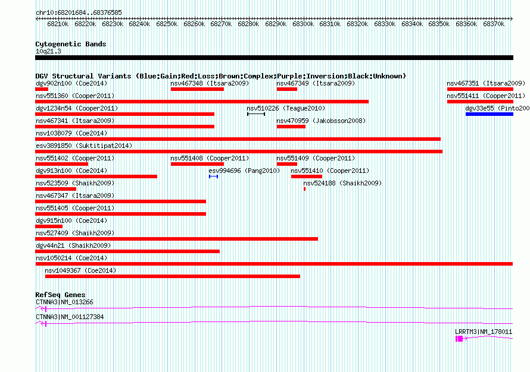Open nsv467349 (Itsara2009) variant

click(x=316, y=84)
